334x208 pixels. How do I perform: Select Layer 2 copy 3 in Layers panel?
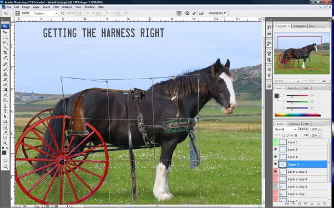click(302, 172)
